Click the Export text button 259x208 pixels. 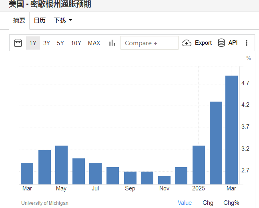click(203, 43)
